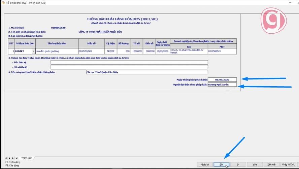Click the MST cell 0312588549
Screen dimensions: 299x169
(222, 51)
